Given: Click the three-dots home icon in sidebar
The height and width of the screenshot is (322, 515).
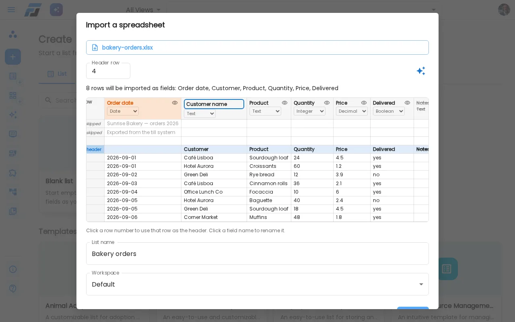Looking at the screenshot, I should [x=13, y=34].
